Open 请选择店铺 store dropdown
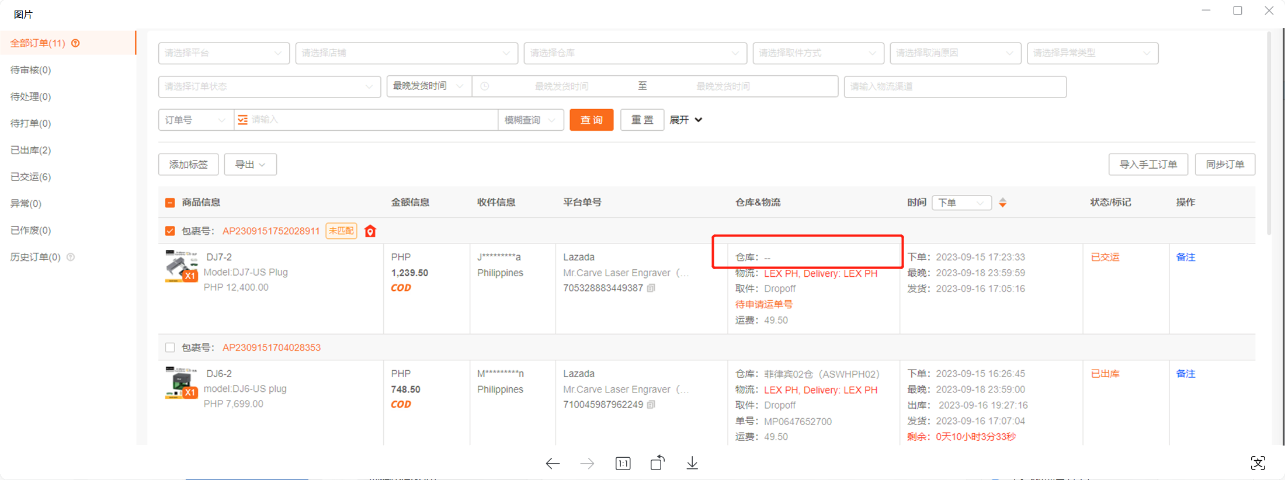Viewport: 1285px width, 480px height. coord(407,53)
